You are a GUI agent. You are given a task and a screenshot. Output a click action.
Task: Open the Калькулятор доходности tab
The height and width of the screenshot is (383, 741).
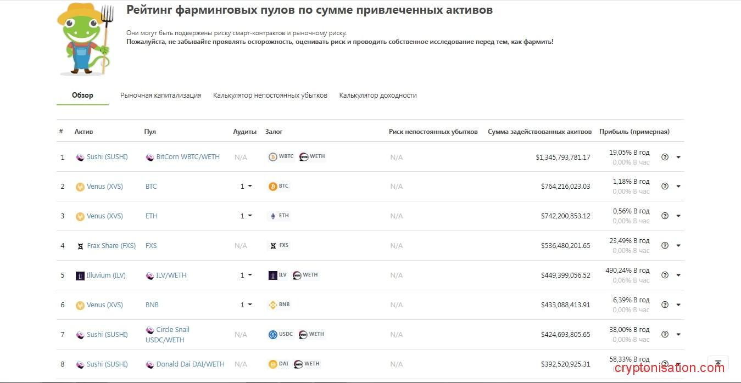pos(378,95)
